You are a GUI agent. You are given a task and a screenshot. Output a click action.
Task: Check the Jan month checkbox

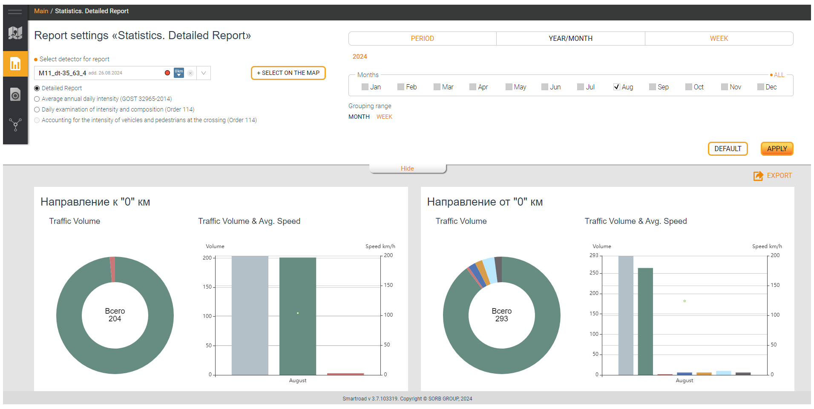coord(365,87)
